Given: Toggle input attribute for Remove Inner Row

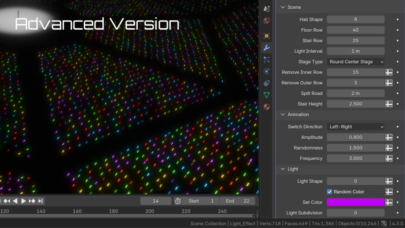Looking at the screenshot, I should [x=389, y=72].
